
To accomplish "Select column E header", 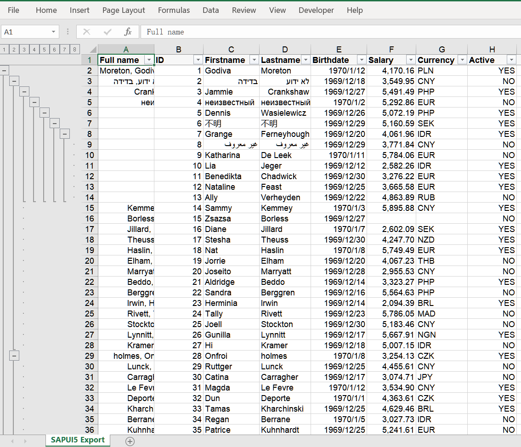I will (x=339, y=50).
